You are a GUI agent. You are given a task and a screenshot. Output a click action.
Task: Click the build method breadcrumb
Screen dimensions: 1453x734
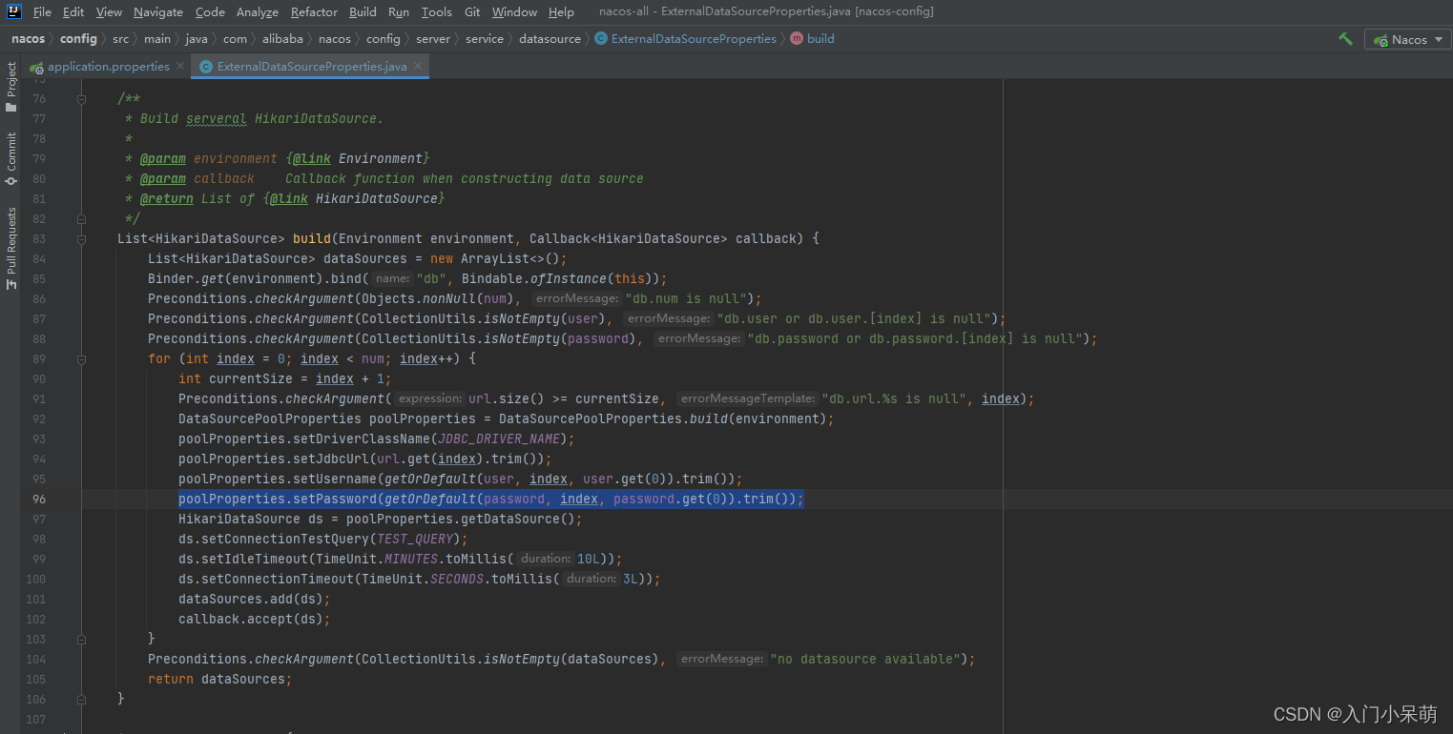tap(820, 39)
